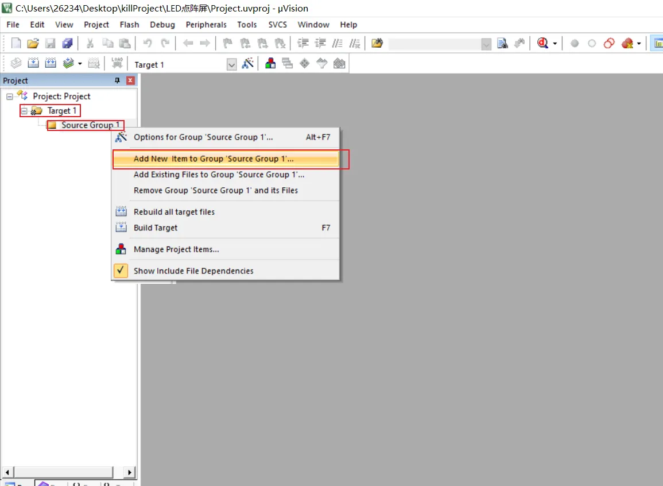663x486 pixels.
Task: Open the Peripherals menu
Action: (206, 25)
